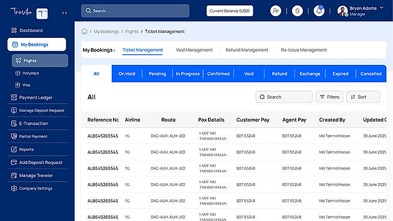This screenshot has width=393, height=221.
Task: Select the In Progress status tab
Action: pyautogui.click(x=187, y=74)
